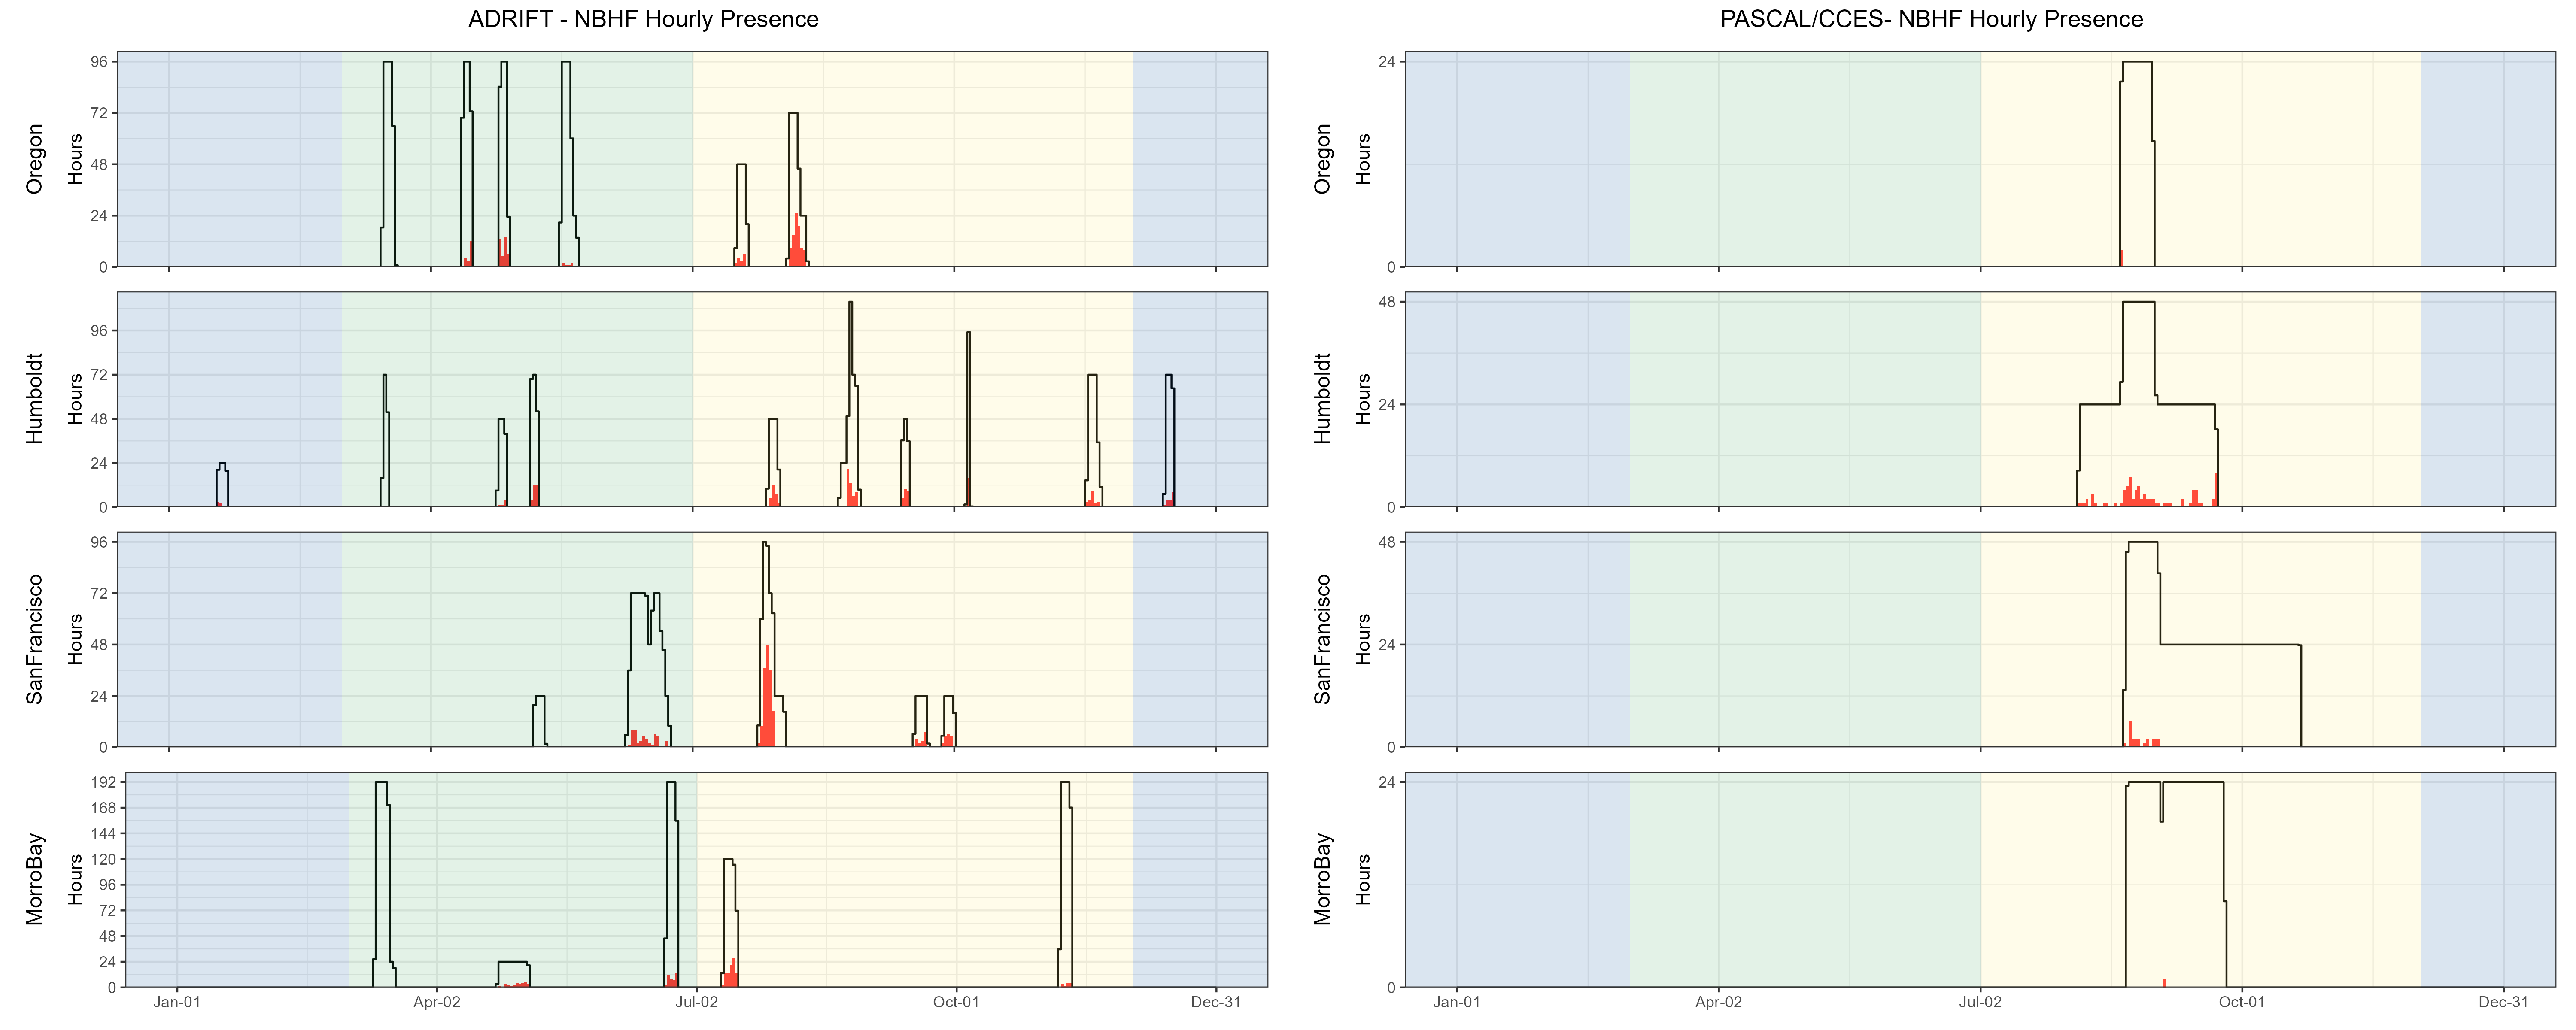The width and height of the screenshot is (2576, 1030).
Task: Click the 0 tick on PASCAL/CCES MorroBay axis
Action: click(x=1391, y=987)
